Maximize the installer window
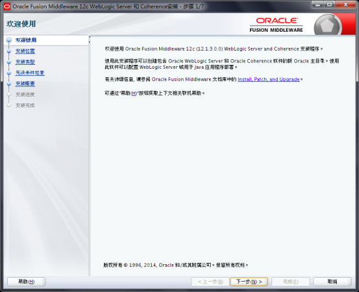The width and height of the screenshot is (359, 292). (x=330, y=5)
